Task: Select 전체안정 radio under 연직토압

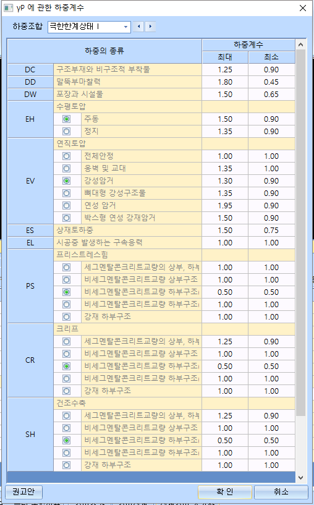Action: coord(67,156)
